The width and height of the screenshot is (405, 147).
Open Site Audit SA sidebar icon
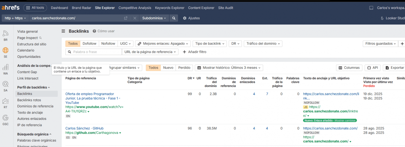click(x=6, y=84)
